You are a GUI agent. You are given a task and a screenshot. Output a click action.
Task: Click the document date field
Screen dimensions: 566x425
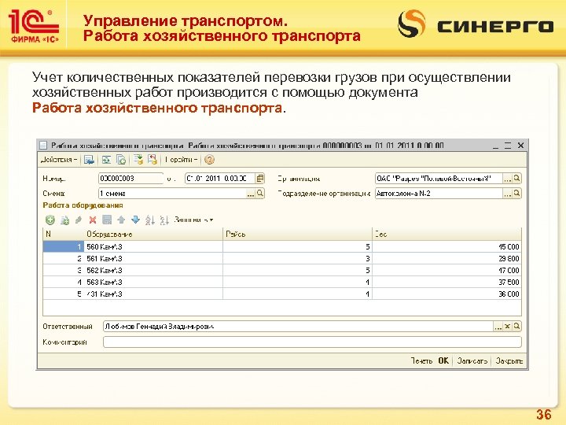click(x=220, y=179)
